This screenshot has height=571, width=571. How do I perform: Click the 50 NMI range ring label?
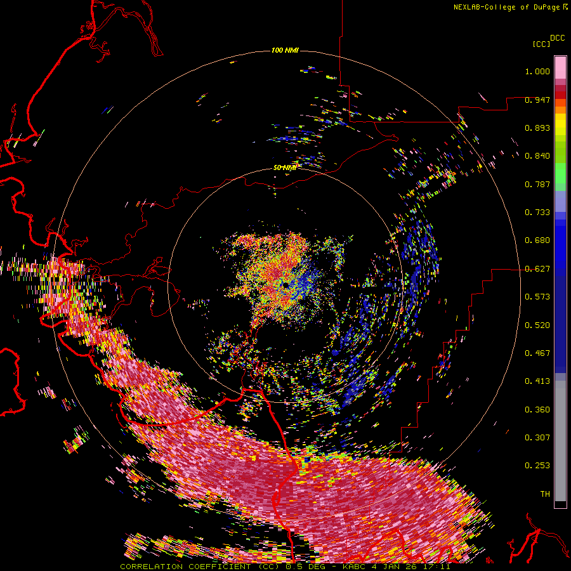point(285,167)
